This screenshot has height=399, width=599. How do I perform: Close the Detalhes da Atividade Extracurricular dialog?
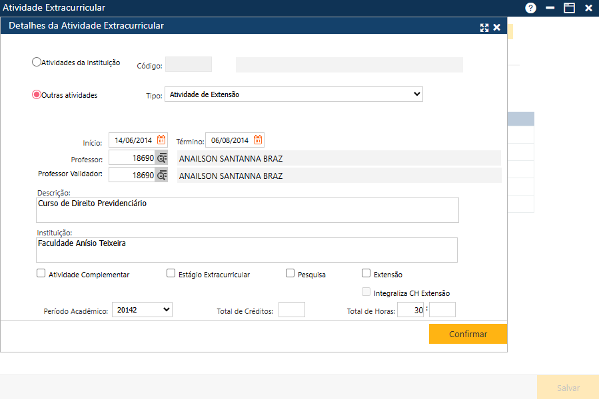[496, 27]
